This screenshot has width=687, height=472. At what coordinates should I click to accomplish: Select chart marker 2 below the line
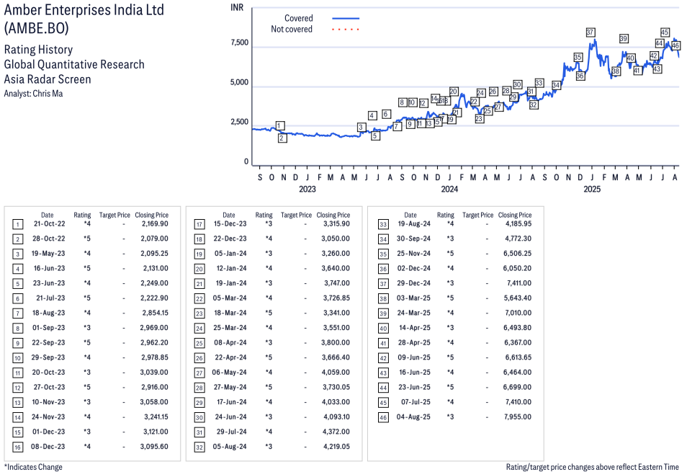(282, 138)
